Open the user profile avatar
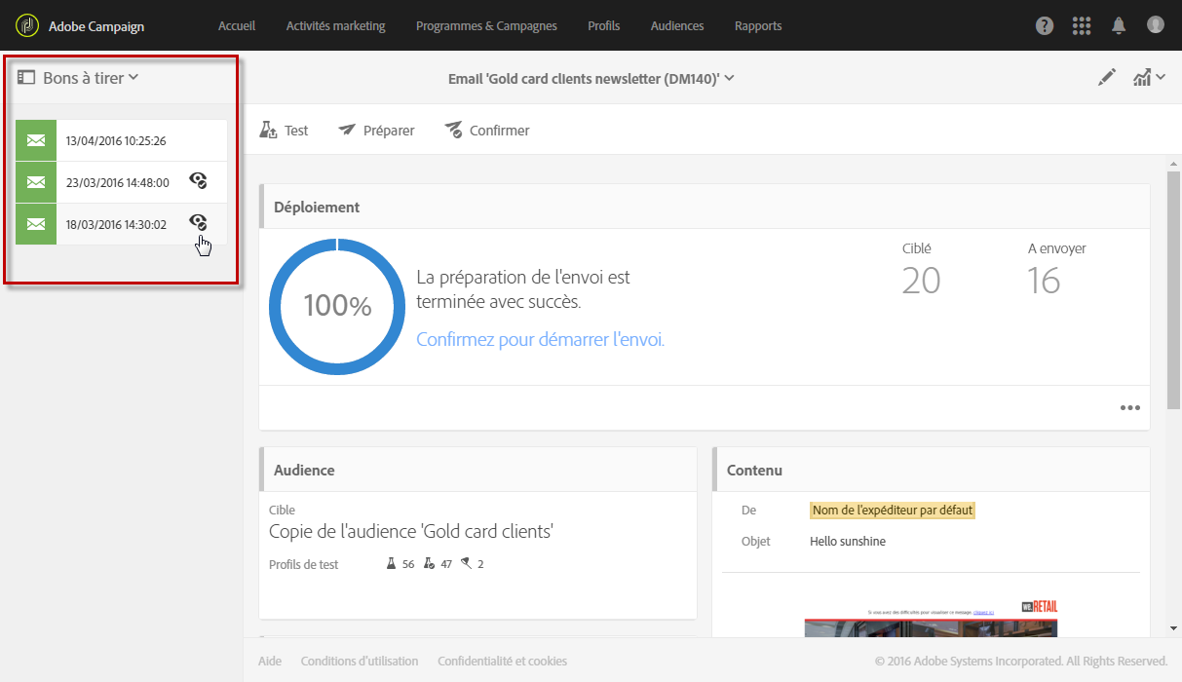1182x682 pixels. 1156,25
